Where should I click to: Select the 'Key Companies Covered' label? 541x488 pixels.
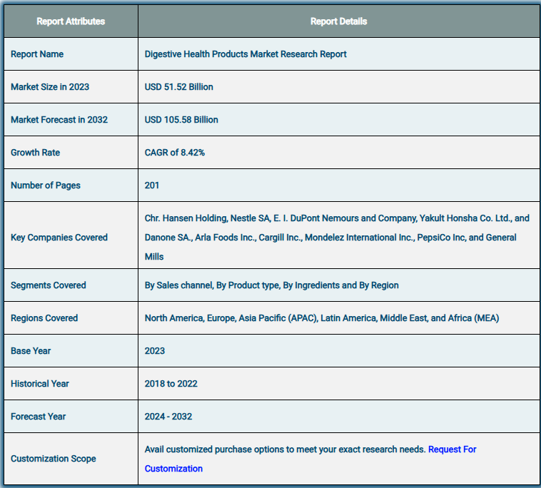(59, 238)
